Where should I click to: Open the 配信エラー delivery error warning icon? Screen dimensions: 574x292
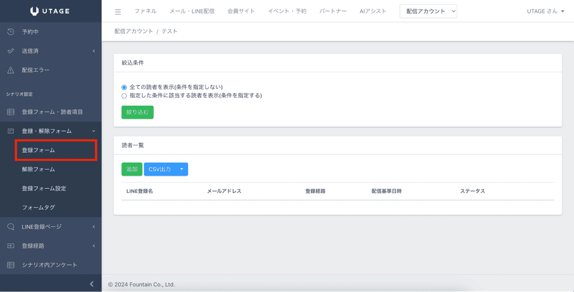(11, 70)
